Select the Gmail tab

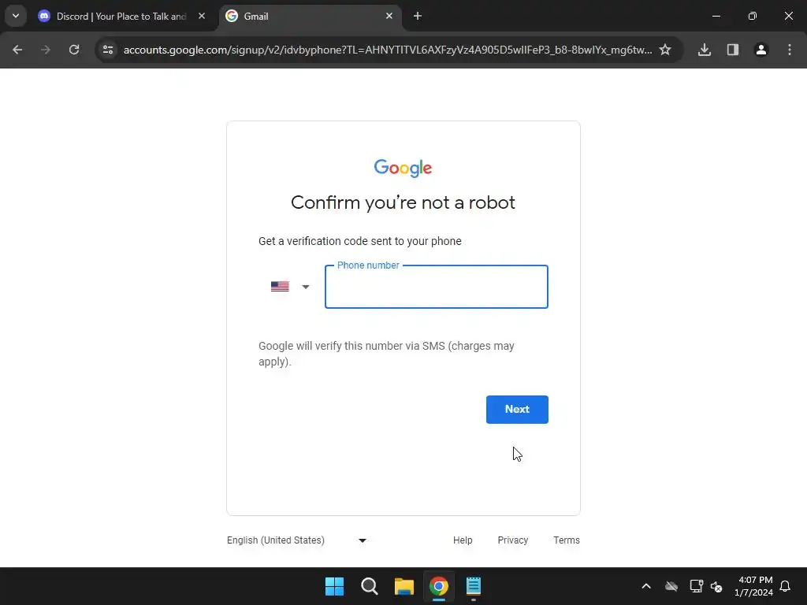(311, 17)
